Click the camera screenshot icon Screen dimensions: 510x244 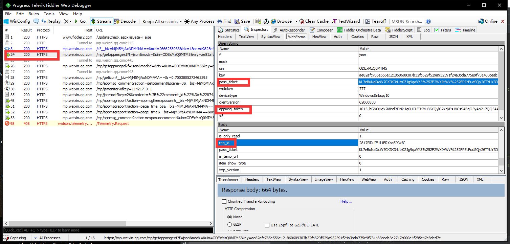(x=258, y=21)
